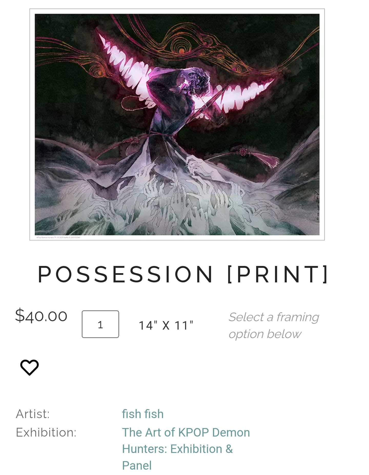Click the Possession [Print] title heading
This screenshot has width=369, height=475.
pos(183,274)
